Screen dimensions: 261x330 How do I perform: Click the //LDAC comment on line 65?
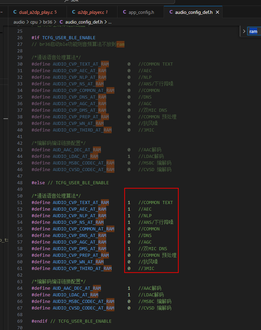[151, 295]
